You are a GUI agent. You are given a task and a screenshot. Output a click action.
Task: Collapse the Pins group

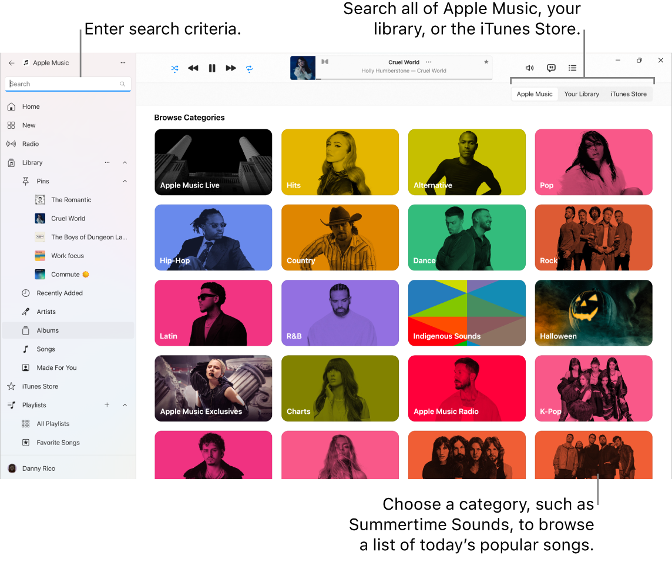pyautogui.click(x=125, y=181)
